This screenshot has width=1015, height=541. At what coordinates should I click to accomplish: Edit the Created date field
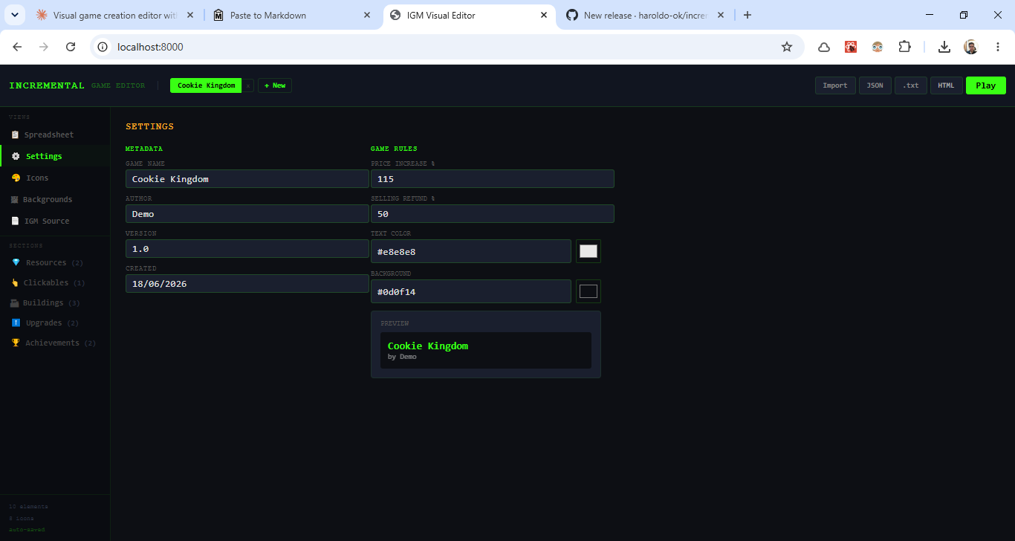pyautogui.click(x=247, y=283)
